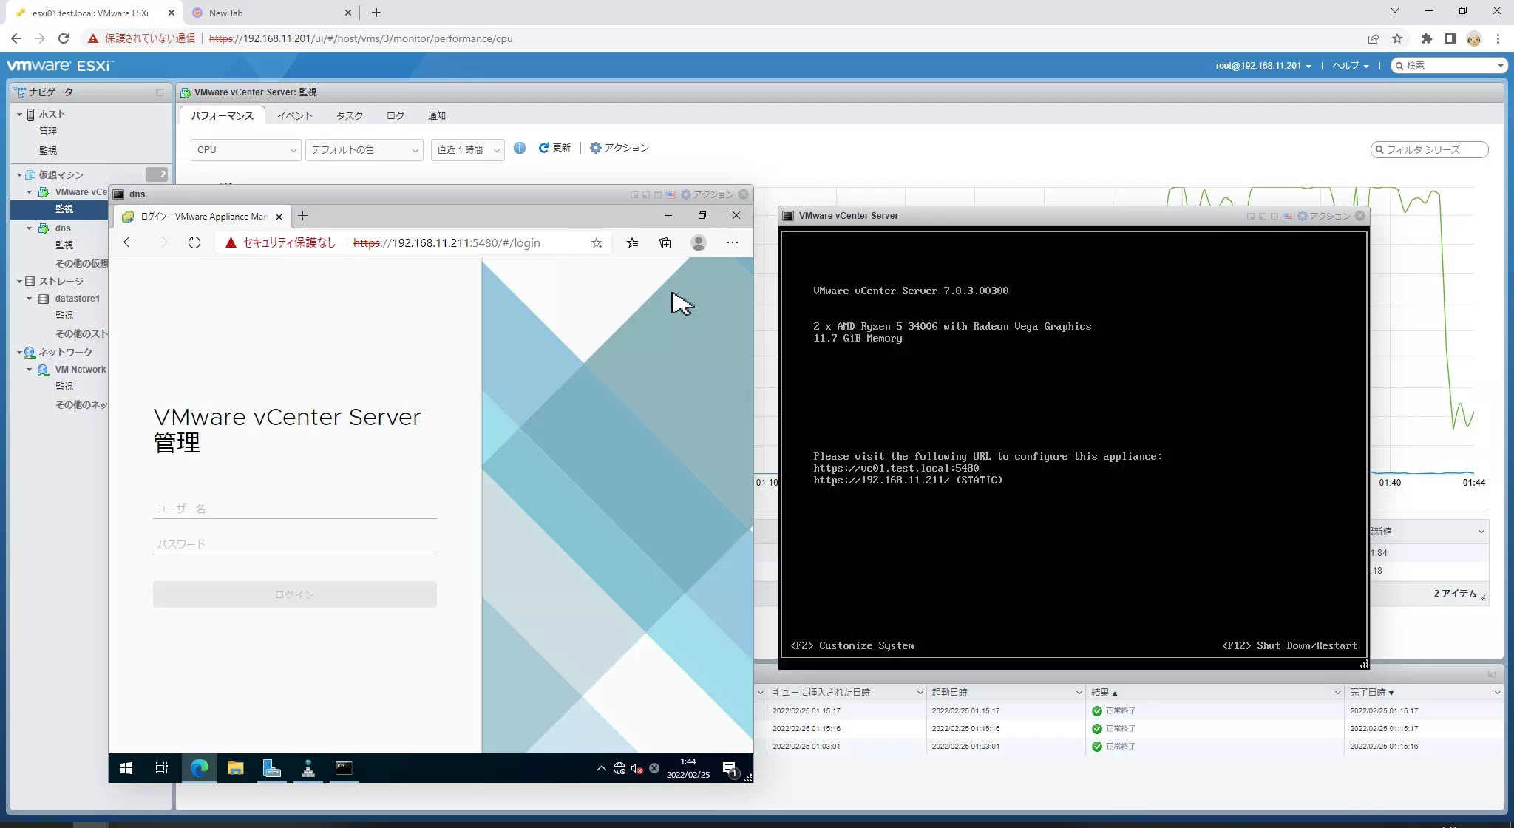Viewport: 1514px width, 828px height.
Task: Click muted volume icon in VM tray
Action: point(637,768)
